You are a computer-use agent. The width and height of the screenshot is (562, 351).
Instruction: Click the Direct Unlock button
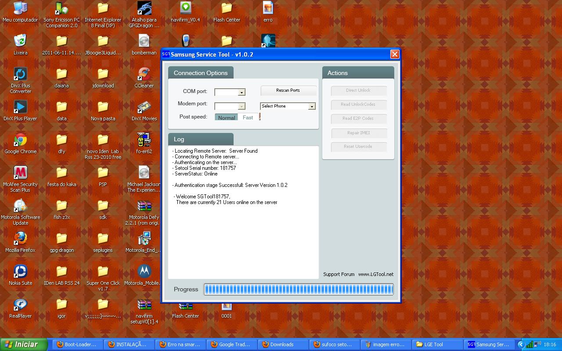(x=358, y=90)
